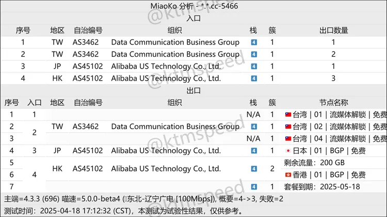Click the IPv4 badge in entry row 4 (HK)
The width and height of the screenshot is (387, 217).
click(x=253, y=79)
